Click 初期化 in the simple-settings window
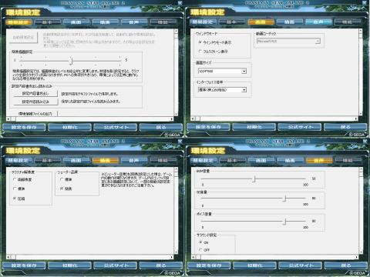The width and height of the screenshot is (370, 277). pos(69,127)
